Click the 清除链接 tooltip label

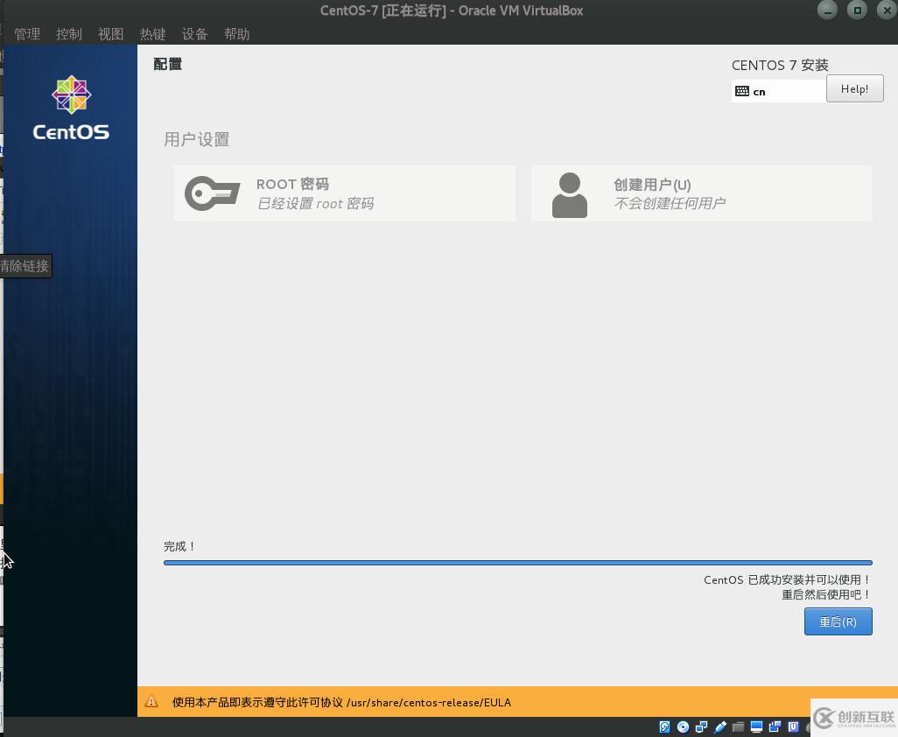[25, 266]
